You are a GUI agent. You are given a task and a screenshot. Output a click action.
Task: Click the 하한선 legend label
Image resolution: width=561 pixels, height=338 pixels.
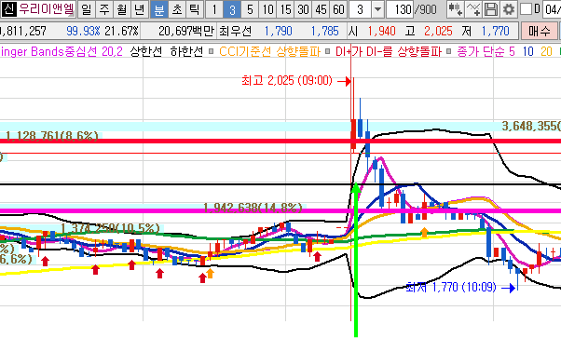tap(186, 51)
